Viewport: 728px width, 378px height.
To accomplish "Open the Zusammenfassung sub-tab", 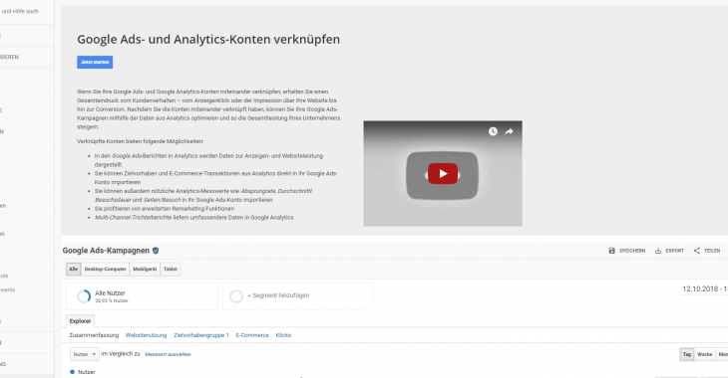I will [94, 335].
